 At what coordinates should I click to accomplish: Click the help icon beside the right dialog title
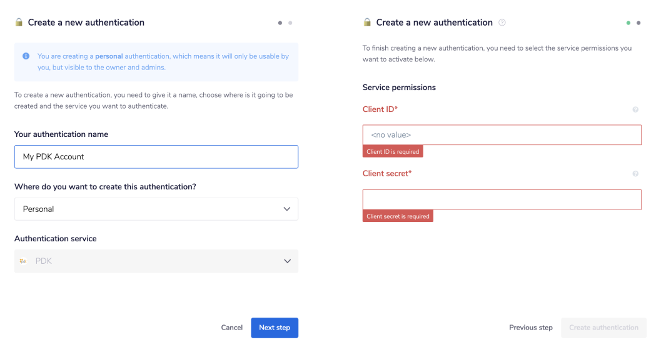pyautogui.click(x=502, y=23)
